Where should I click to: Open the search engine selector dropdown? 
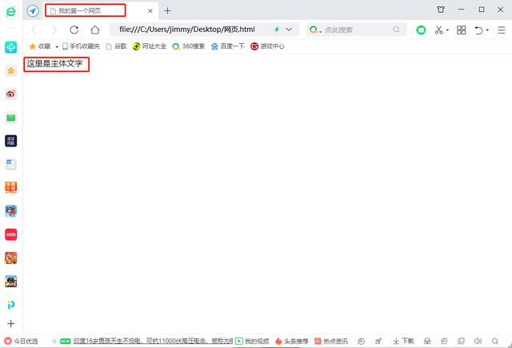pos(315,30)
